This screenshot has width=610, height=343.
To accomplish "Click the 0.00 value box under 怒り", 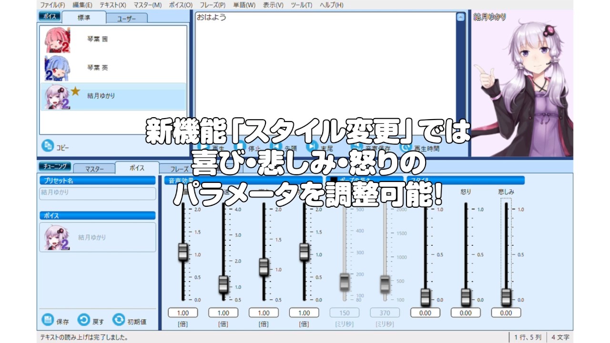I will click(x=466, y=313).
